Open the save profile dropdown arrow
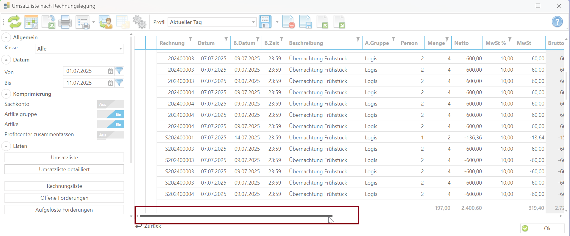Screen dimensions: 570x236 (x=277, y=22)
